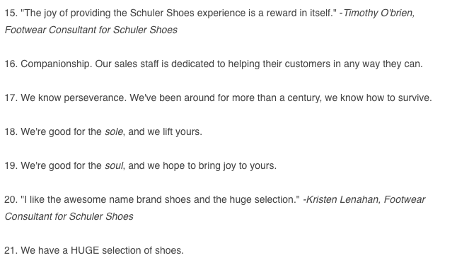Click the number 18 list marker
This screenshot has height=265, width=457.
(11, 132)
